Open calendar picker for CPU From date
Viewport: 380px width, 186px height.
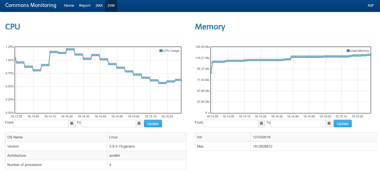(x=72, y=123)
